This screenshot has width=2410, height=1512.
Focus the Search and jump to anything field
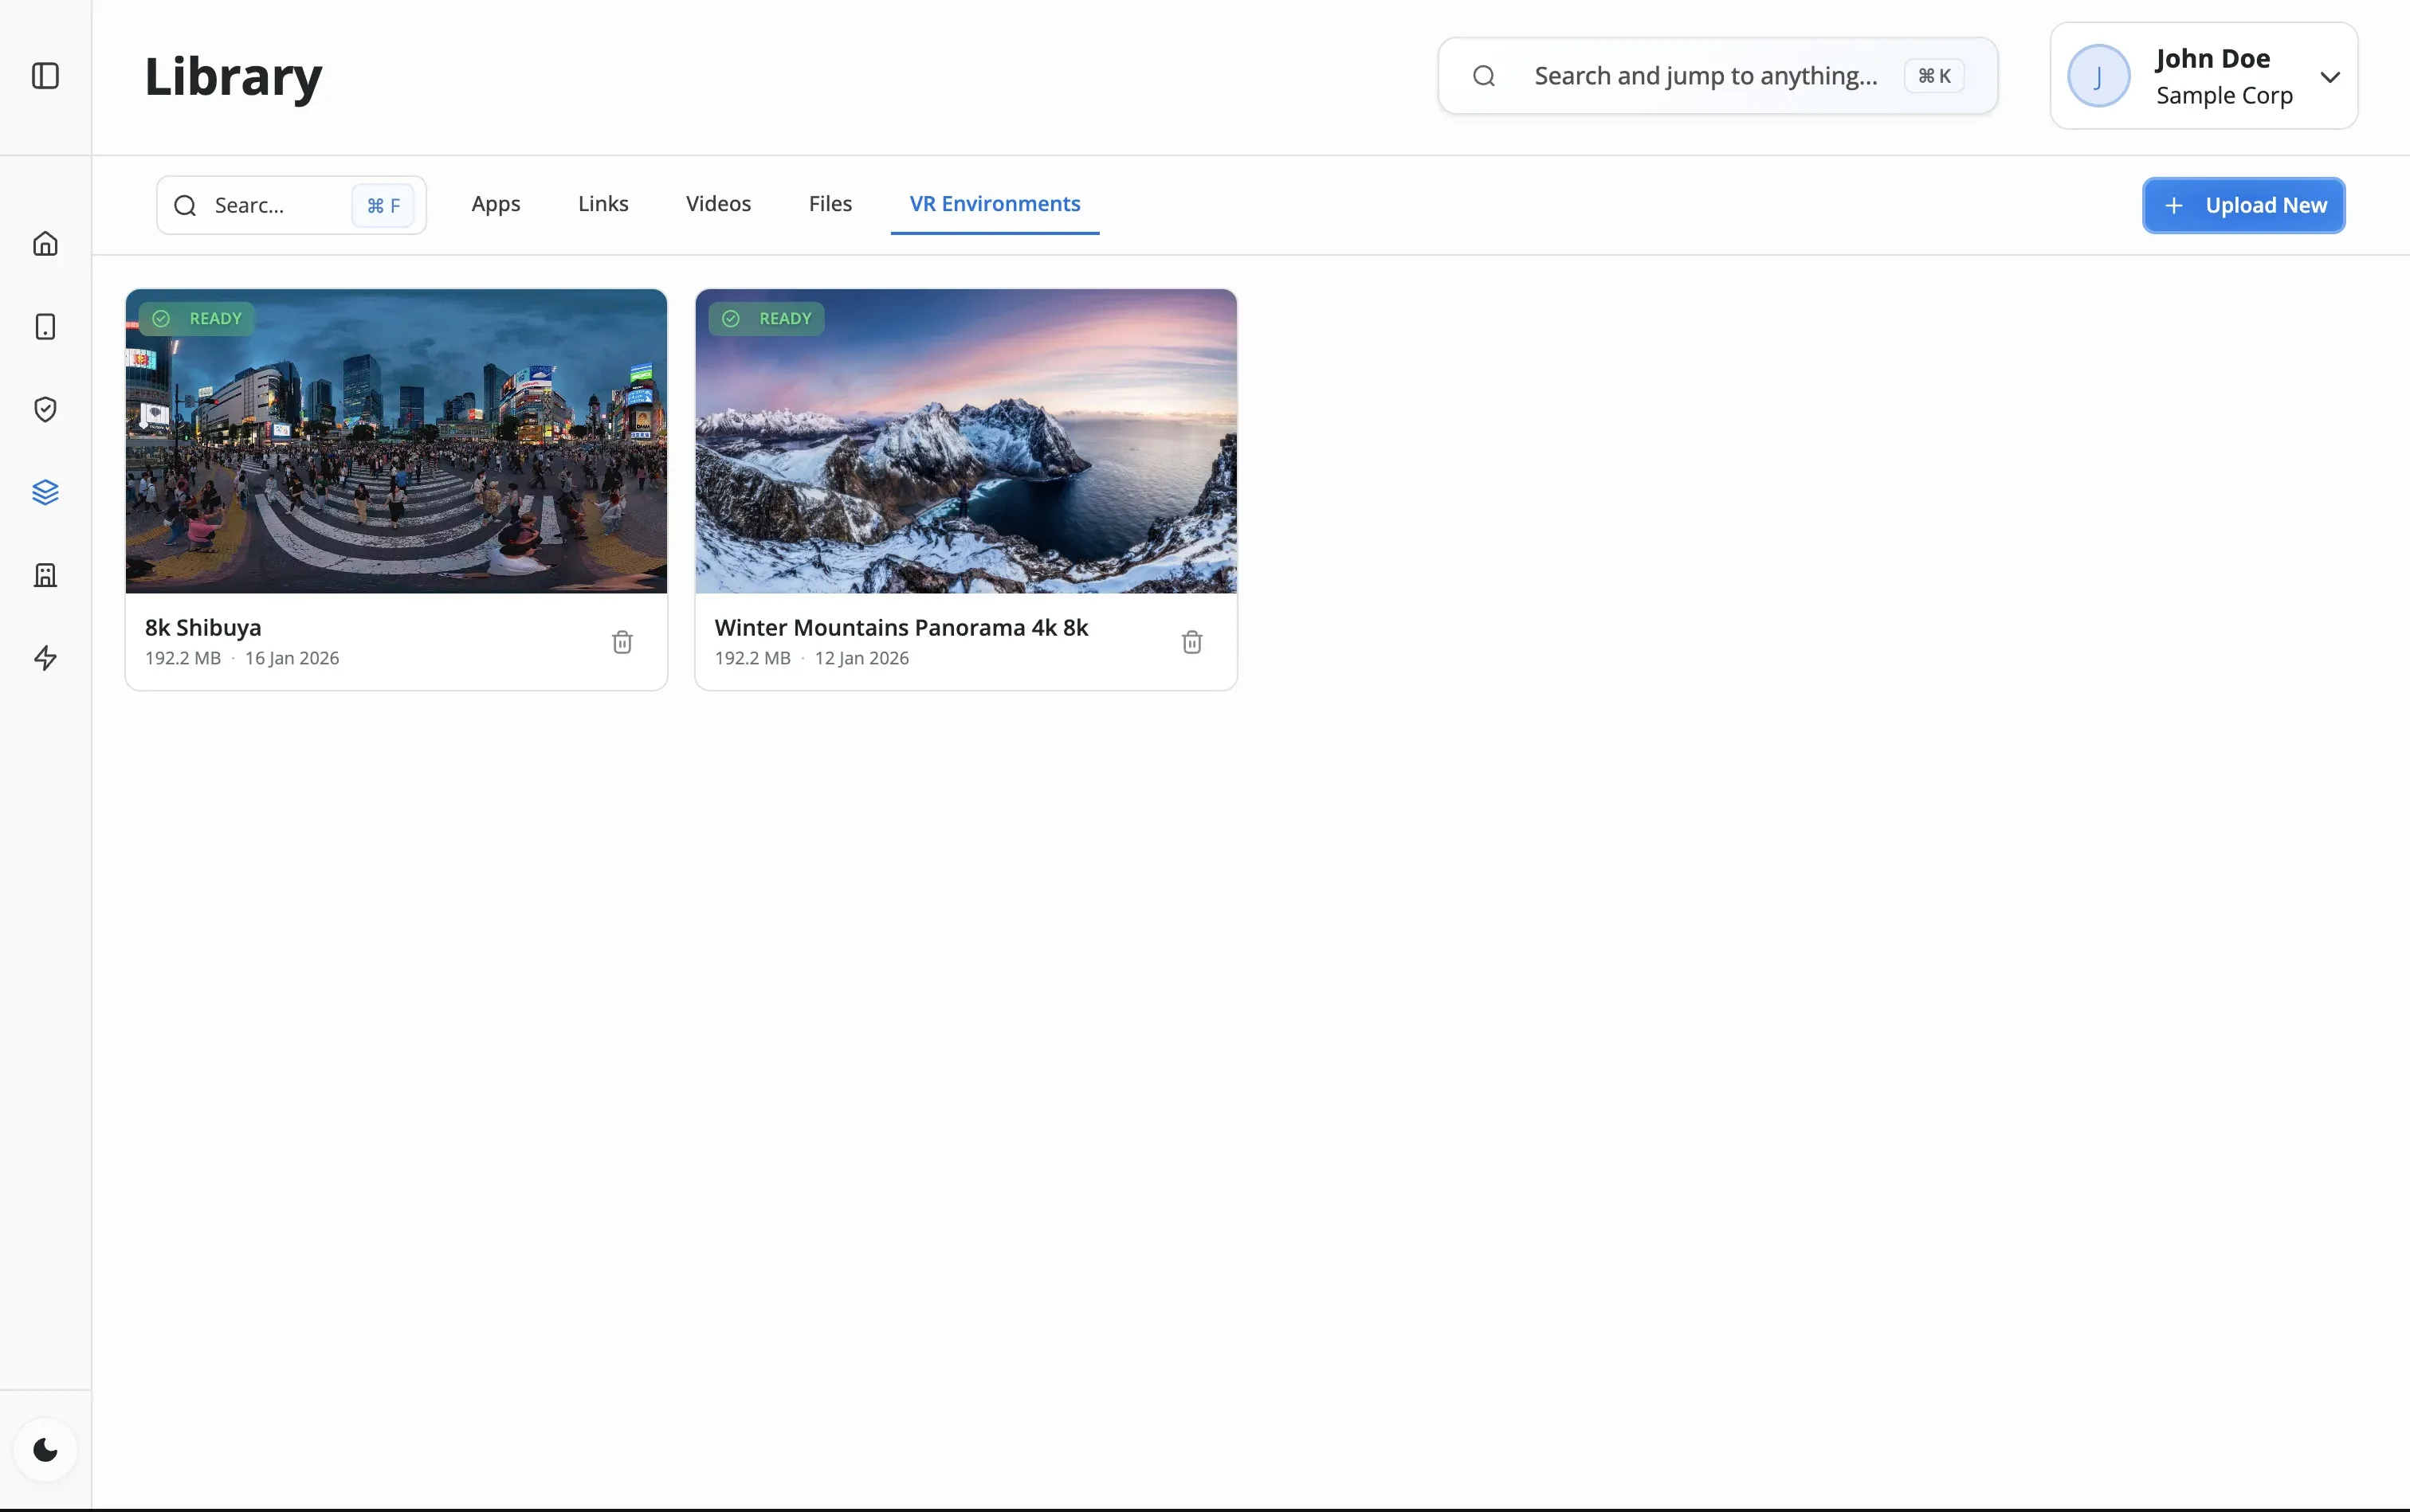1717,76
